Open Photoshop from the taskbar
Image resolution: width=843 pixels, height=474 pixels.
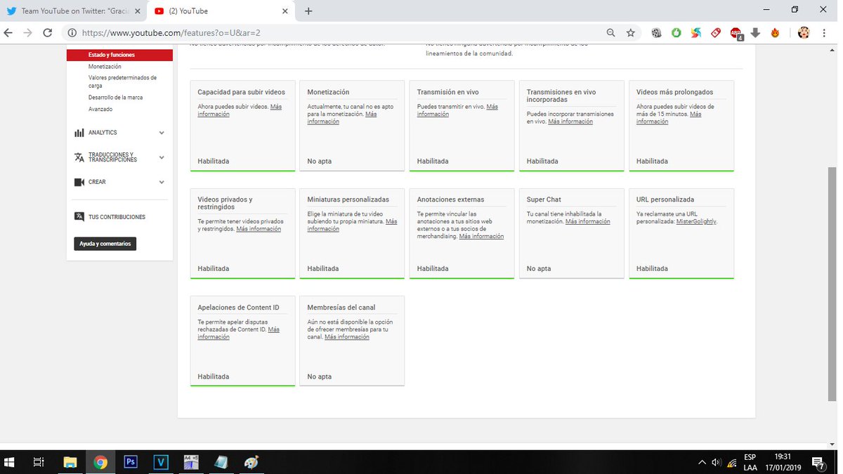tap(131, 462)
